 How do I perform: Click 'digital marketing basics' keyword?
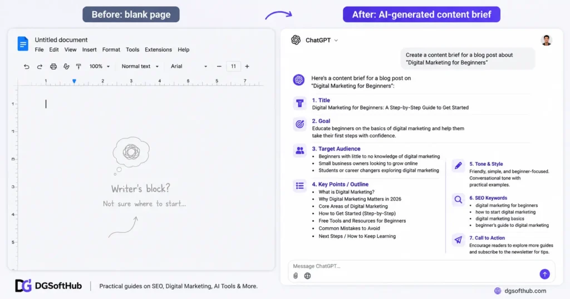tap(500, 219)
